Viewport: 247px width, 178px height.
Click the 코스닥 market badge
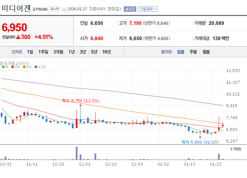54,9
